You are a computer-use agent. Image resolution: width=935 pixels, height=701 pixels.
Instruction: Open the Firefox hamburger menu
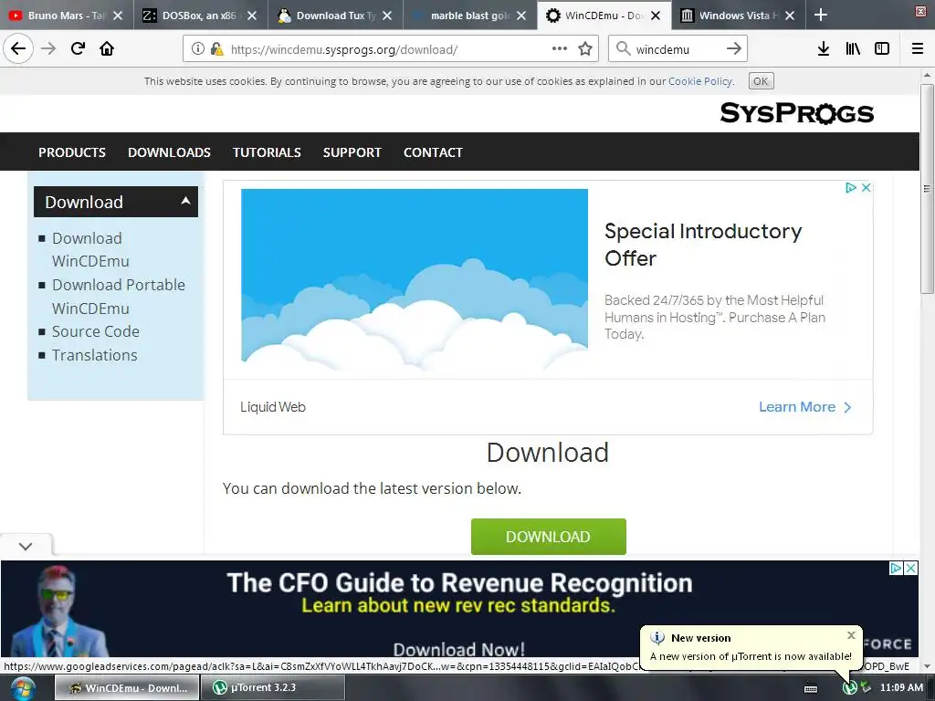[918, 49]
